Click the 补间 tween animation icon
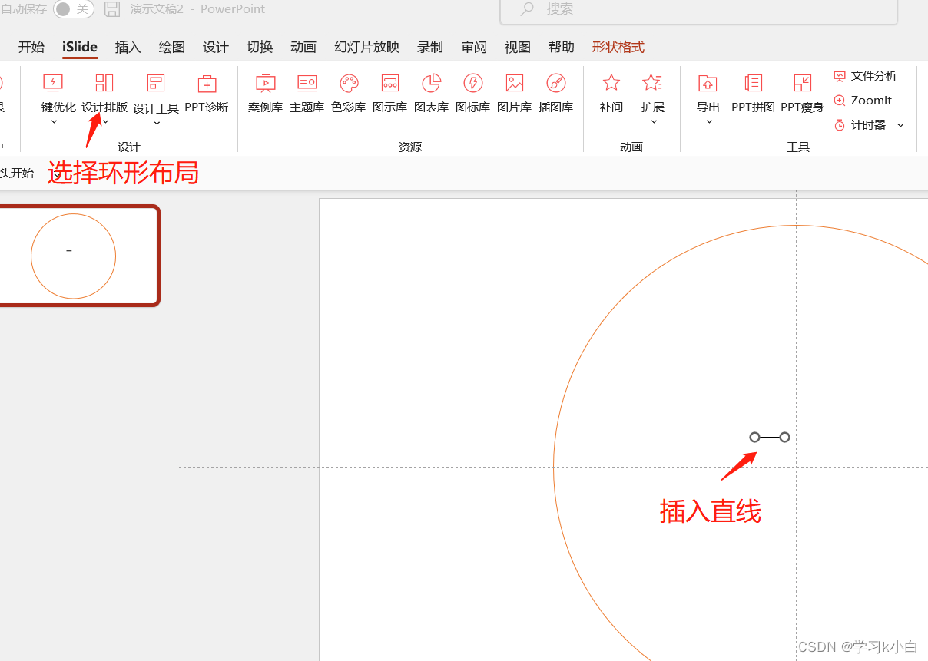The height and width of the screenshot is (661, 928). [611, 83]
